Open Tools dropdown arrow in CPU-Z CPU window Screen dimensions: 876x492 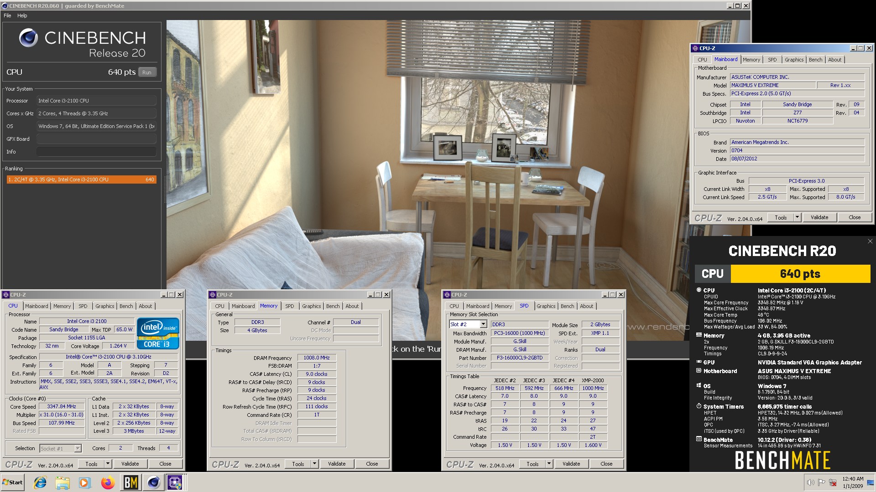(x=108, y=464)
